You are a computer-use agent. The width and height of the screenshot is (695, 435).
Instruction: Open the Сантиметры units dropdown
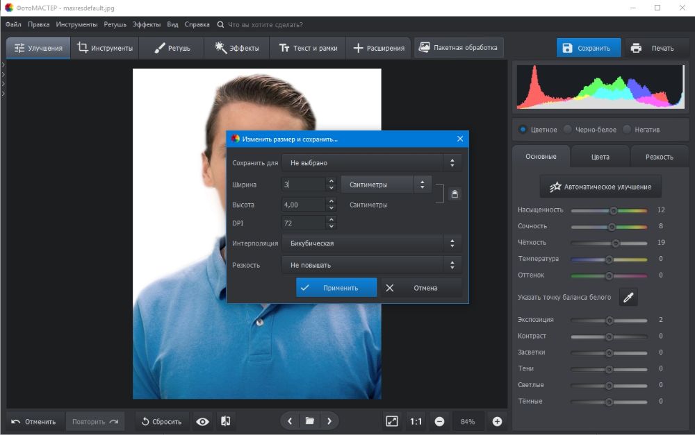tap(386, 185)
